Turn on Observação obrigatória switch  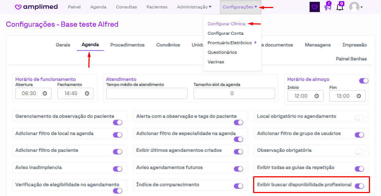(359, 152)
